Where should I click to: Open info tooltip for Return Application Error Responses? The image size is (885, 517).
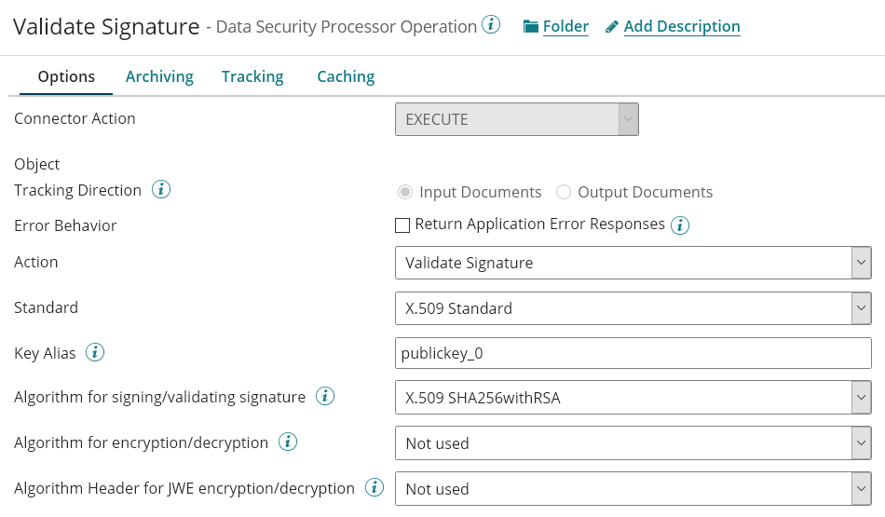[x=680, y=225]
